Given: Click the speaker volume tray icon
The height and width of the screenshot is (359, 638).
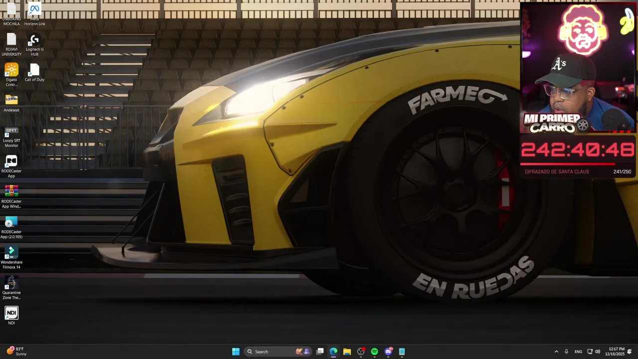Looking at the screenshot, I should 598,352.
